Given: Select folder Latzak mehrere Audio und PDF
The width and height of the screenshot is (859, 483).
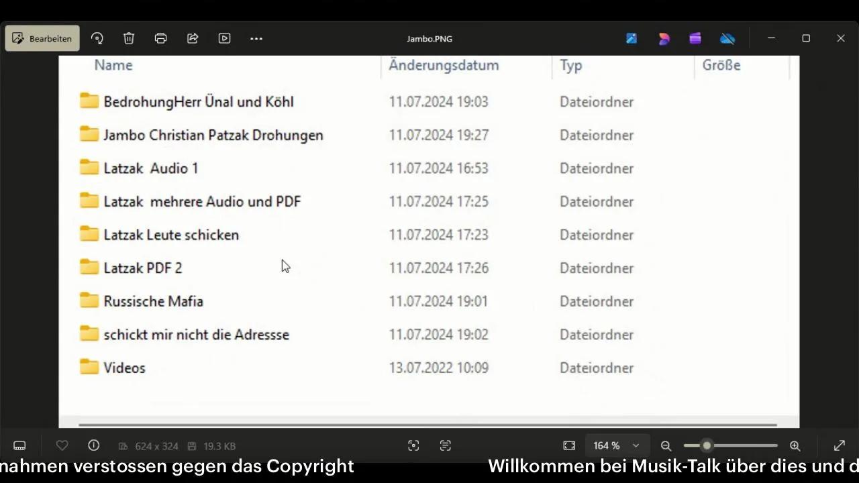Looking at the screenshot, I should pos(202,201).
